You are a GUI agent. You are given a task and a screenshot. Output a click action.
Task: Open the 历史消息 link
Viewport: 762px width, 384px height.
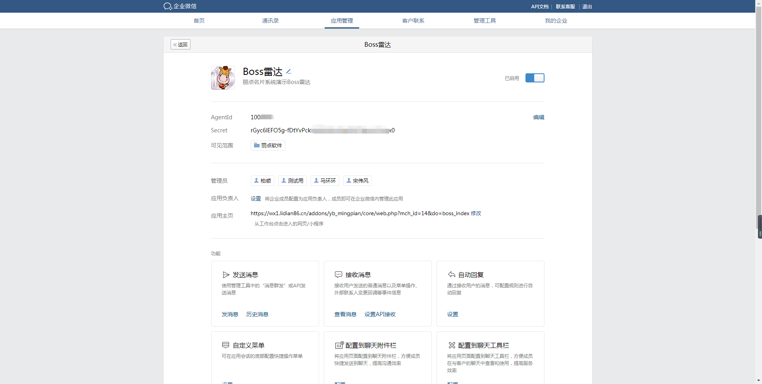tap(257, 314)
